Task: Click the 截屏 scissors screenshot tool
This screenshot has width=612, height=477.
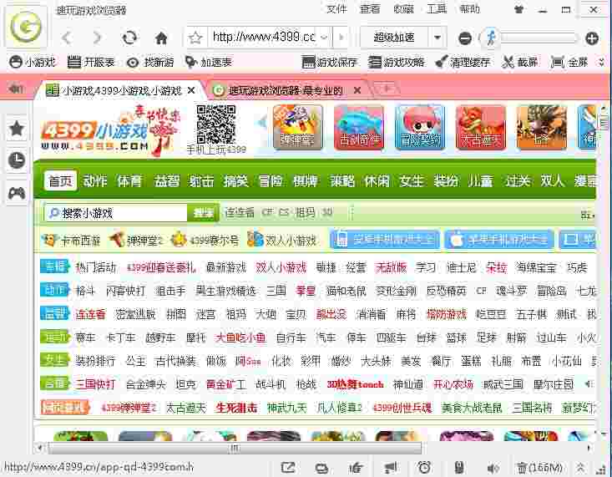Action: pos(519,63)
